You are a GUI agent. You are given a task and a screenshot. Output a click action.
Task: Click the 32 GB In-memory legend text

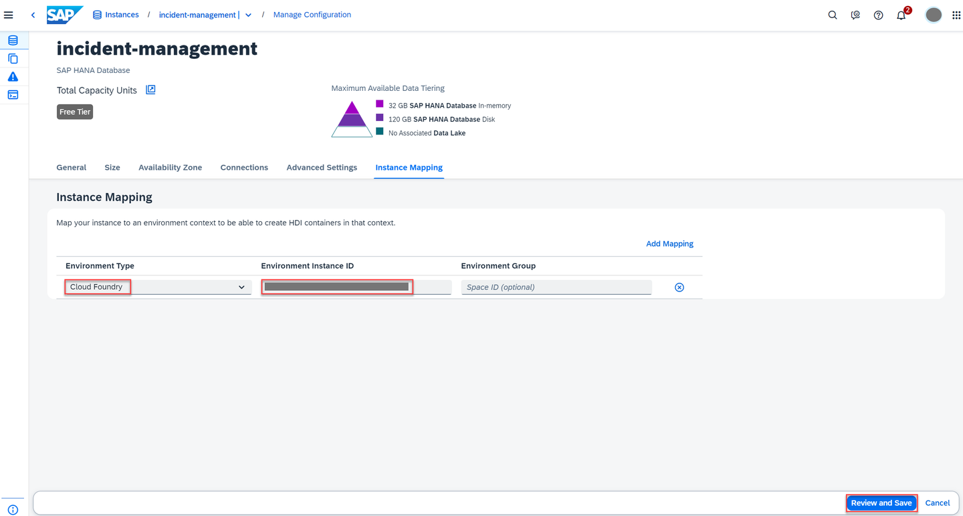click(x=449, y=106)
